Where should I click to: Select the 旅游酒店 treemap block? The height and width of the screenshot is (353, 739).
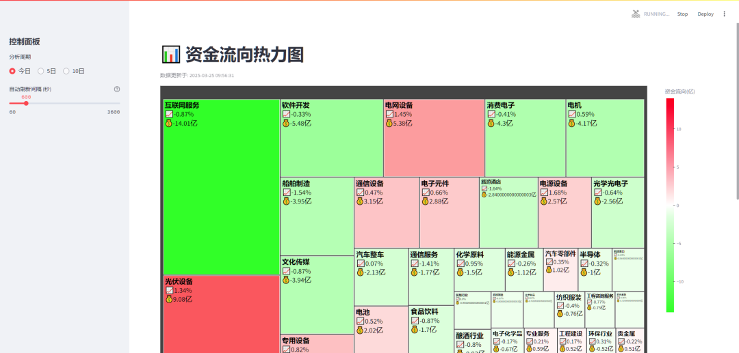(x=508, y=212)
